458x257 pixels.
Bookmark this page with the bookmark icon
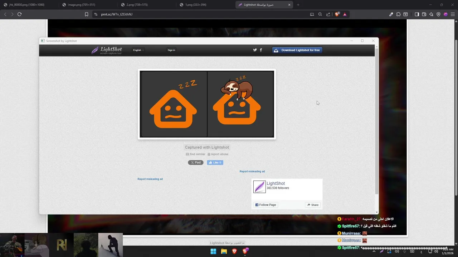pos(87,14)
